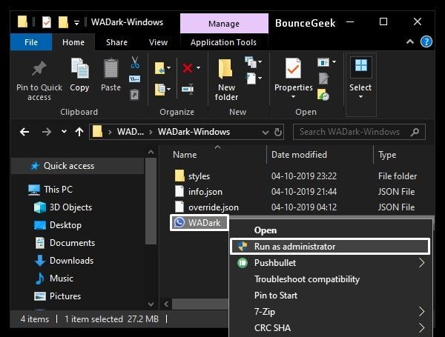Switch to the Share tab
Viewport: 445px width, 337px height.
[x=116, y=42]
